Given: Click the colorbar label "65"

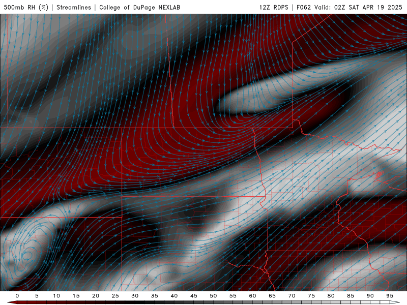Looking at the screenshot, I should (x=272, y=296).
